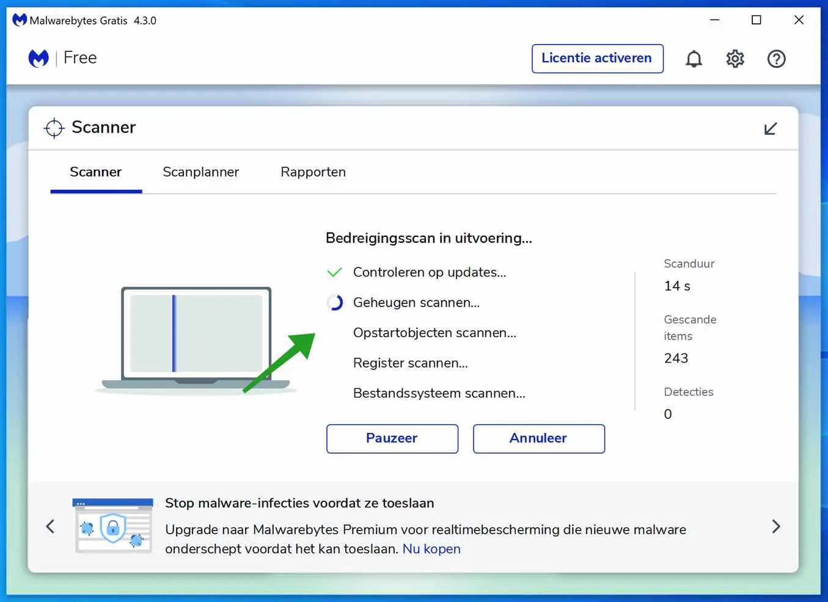The image size is (828, 602).
Task: Click the 'Detecties' label
Action: [689, 392]
